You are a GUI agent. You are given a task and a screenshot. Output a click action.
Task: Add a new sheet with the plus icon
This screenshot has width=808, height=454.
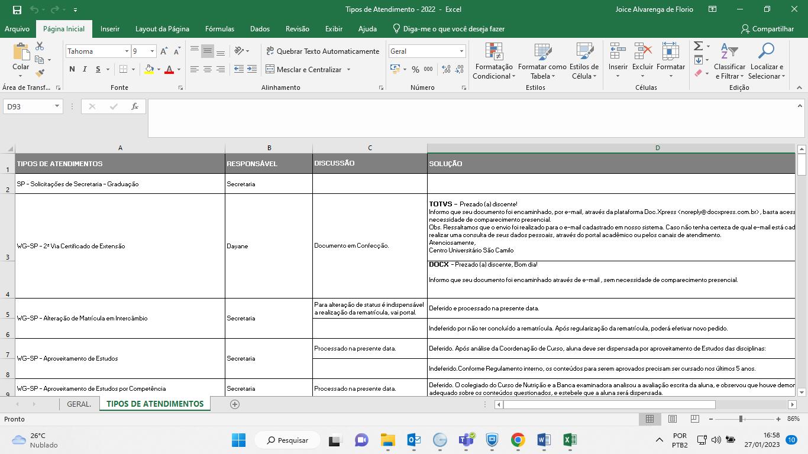click(235, 404)
